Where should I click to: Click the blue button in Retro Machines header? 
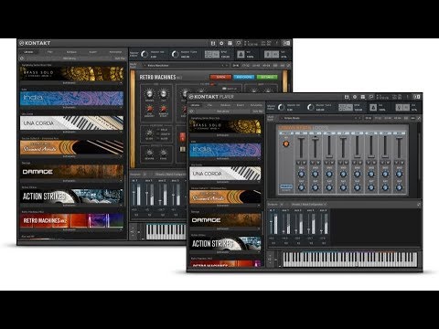(244, 77)
